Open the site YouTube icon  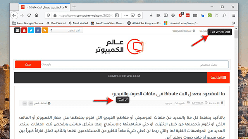point(24,30)
